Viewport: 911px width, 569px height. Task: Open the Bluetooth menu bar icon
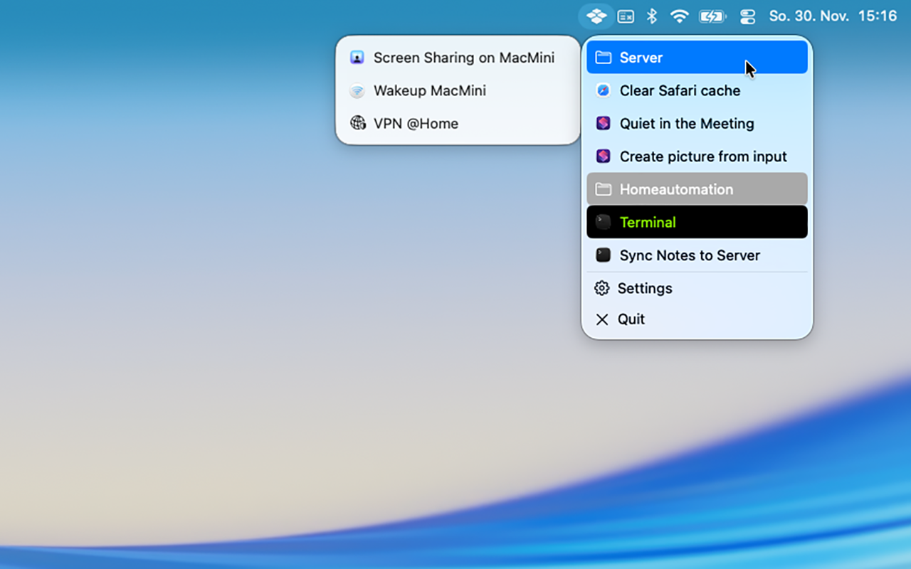pyautogui.click(x=651, y=16)
